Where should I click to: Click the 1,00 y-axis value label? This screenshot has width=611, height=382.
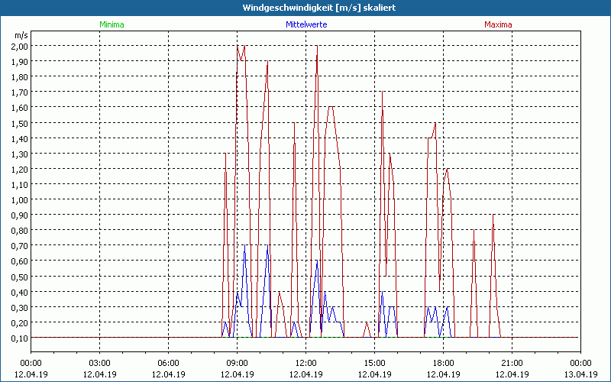[x=19, y=199]
